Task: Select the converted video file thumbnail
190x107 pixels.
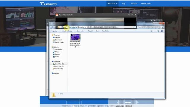Action: click(x=75, y=37)
